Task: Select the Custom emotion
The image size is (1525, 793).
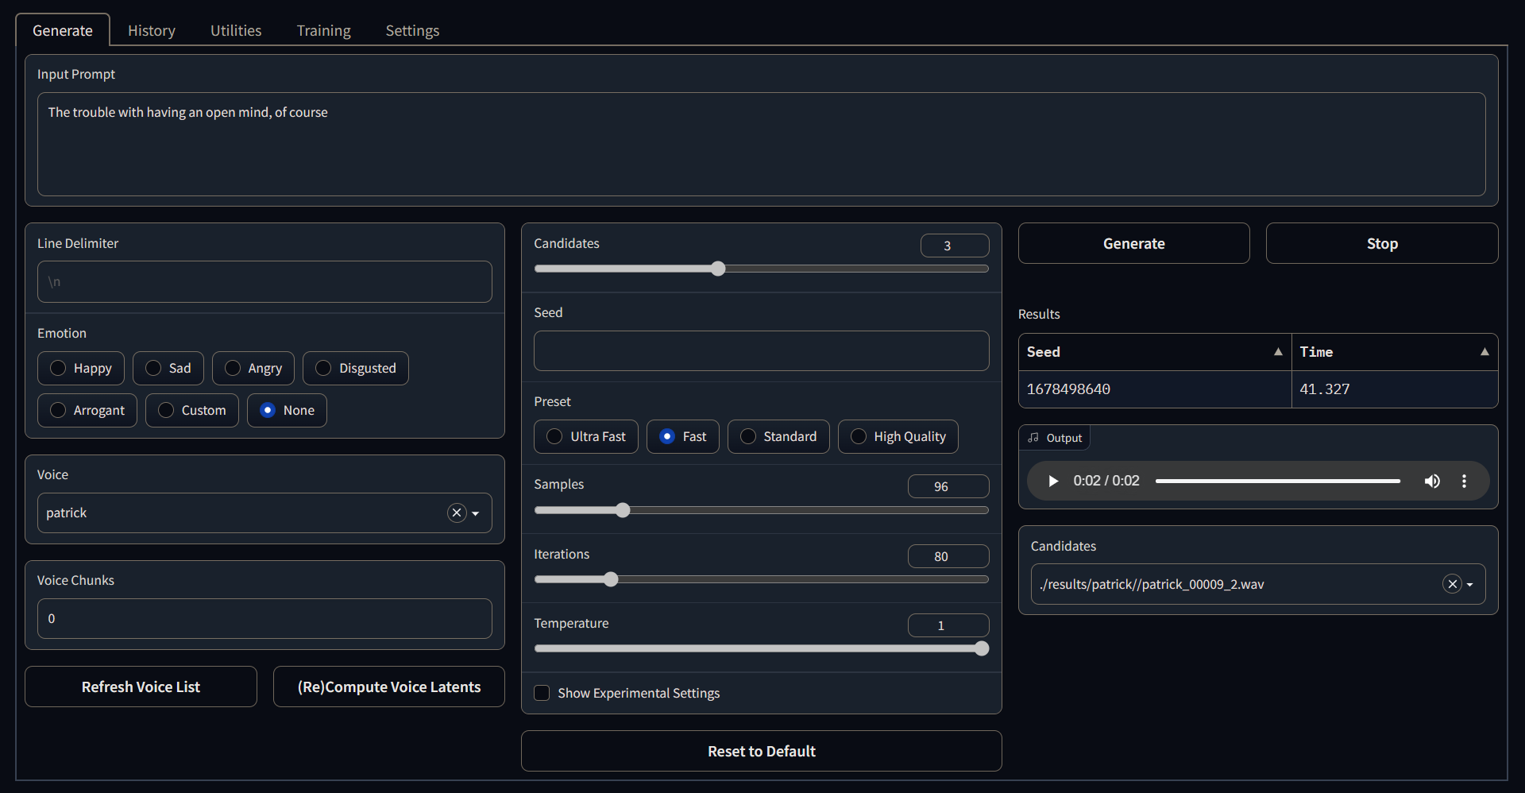Action: 192,410
